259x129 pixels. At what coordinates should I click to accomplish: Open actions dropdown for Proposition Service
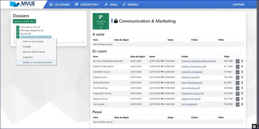pyautogui.click(x=238, y=93)
